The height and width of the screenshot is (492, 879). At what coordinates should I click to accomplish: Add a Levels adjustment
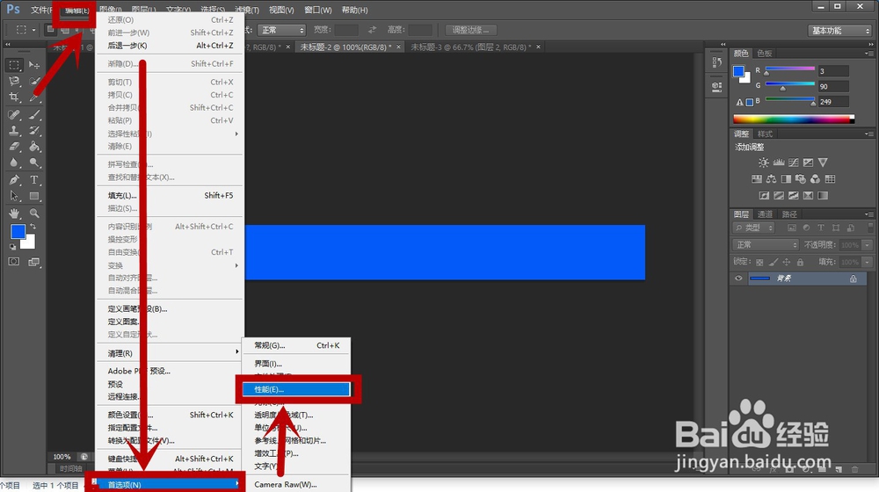779,163
